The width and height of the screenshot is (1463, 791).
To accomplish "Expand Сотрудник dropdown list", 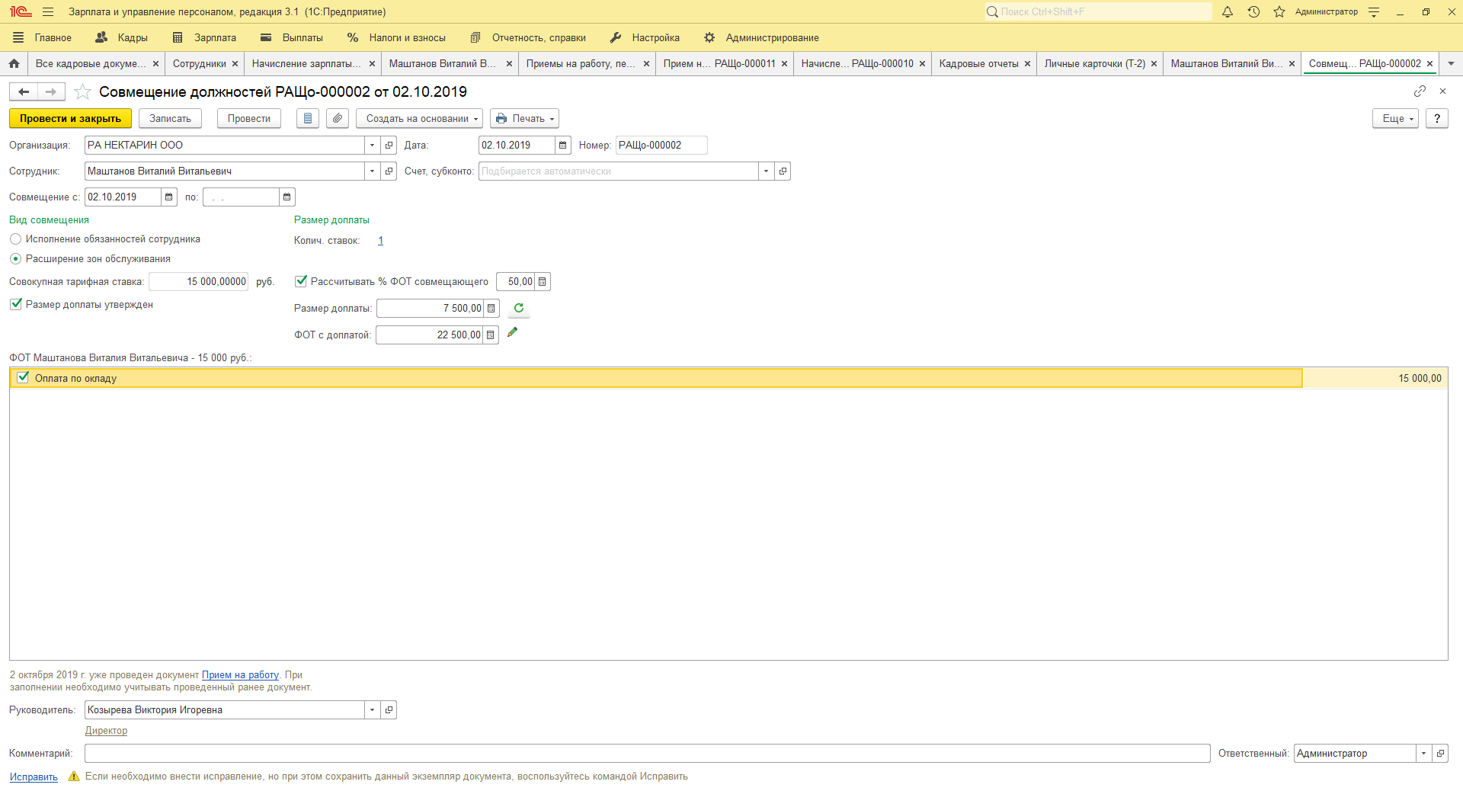I will [372, 171].
